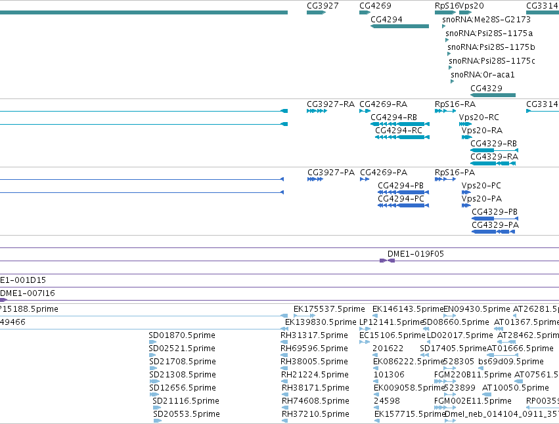Screen dimensions: 559x424
Task: Click the CG3927 gene label
Action: (x=323, y=6)
